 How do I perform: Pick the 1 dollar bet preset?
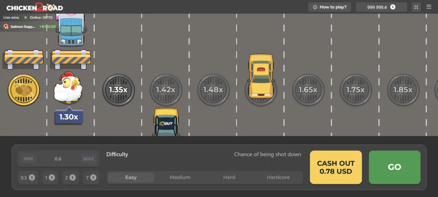pos(50,177)
